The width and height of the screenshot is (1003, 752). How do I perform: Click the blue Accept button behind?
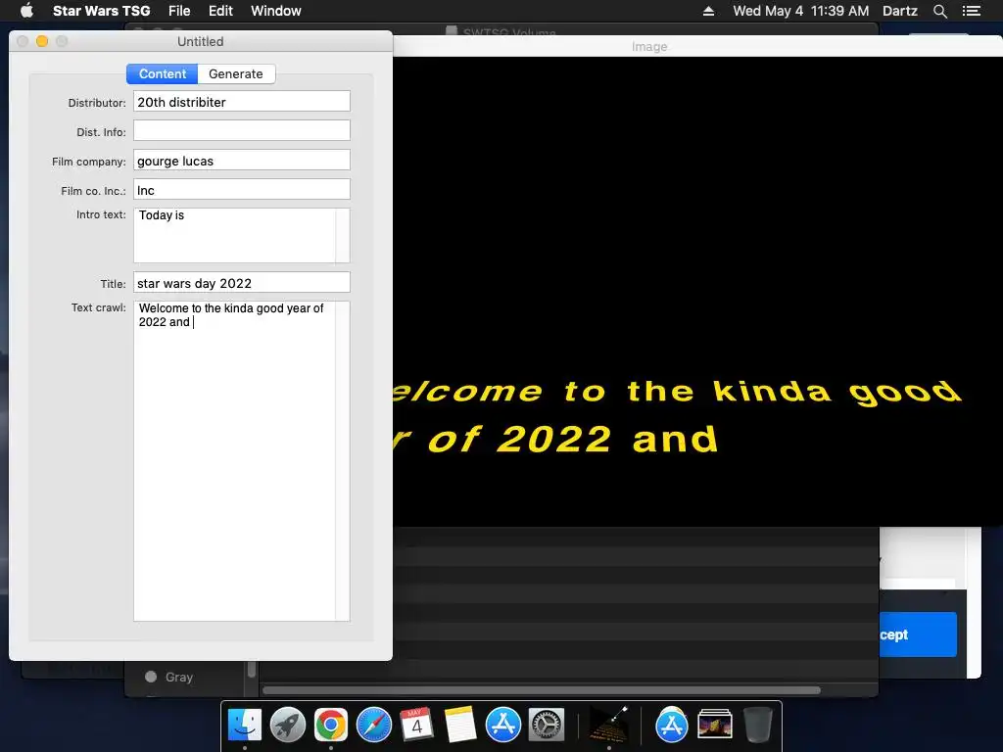(x=919, y=634)
